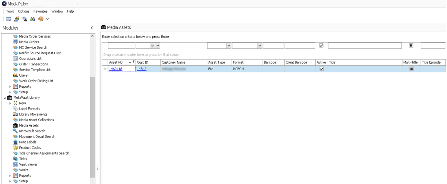Click the Vaults icon in Modules tree
447x184 pixels.
click(x=16, y=170)
